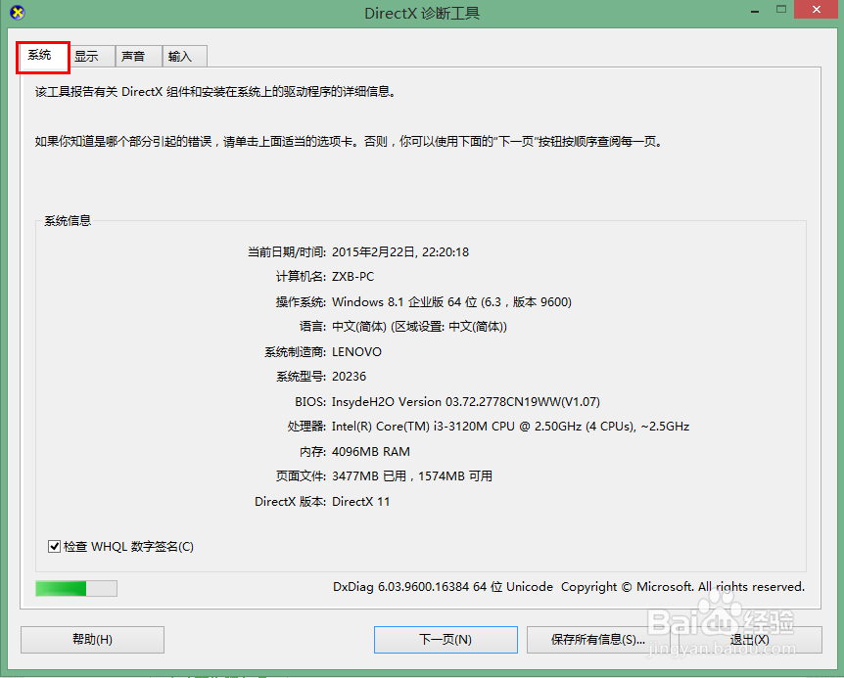This screenshot has height=678, width=844.
Task: Click the 处理器 field label
Action: click(306, 427)
